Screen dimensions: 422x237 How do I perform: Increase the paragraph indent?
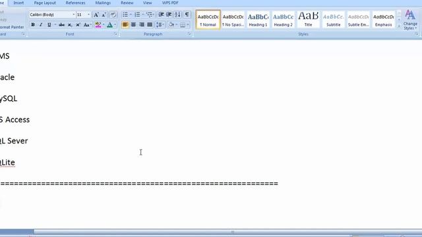169,14
